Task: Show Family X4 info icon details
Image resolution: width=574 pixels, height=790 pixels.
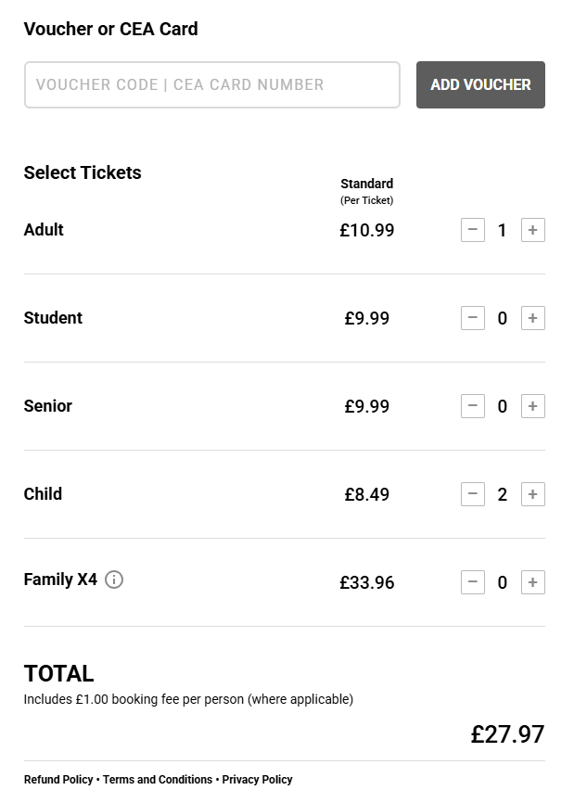Action: pos(114,580)
